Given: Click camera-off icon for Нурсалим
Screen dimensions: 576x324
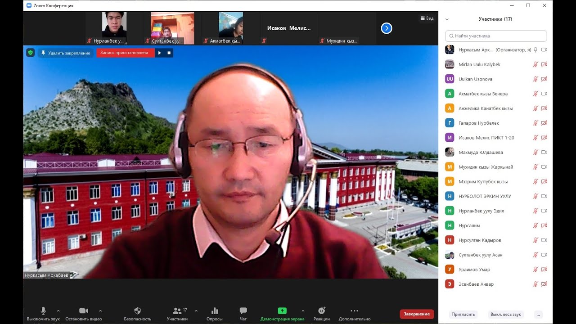Looking at the screenshot, I should tap(544, 225).
